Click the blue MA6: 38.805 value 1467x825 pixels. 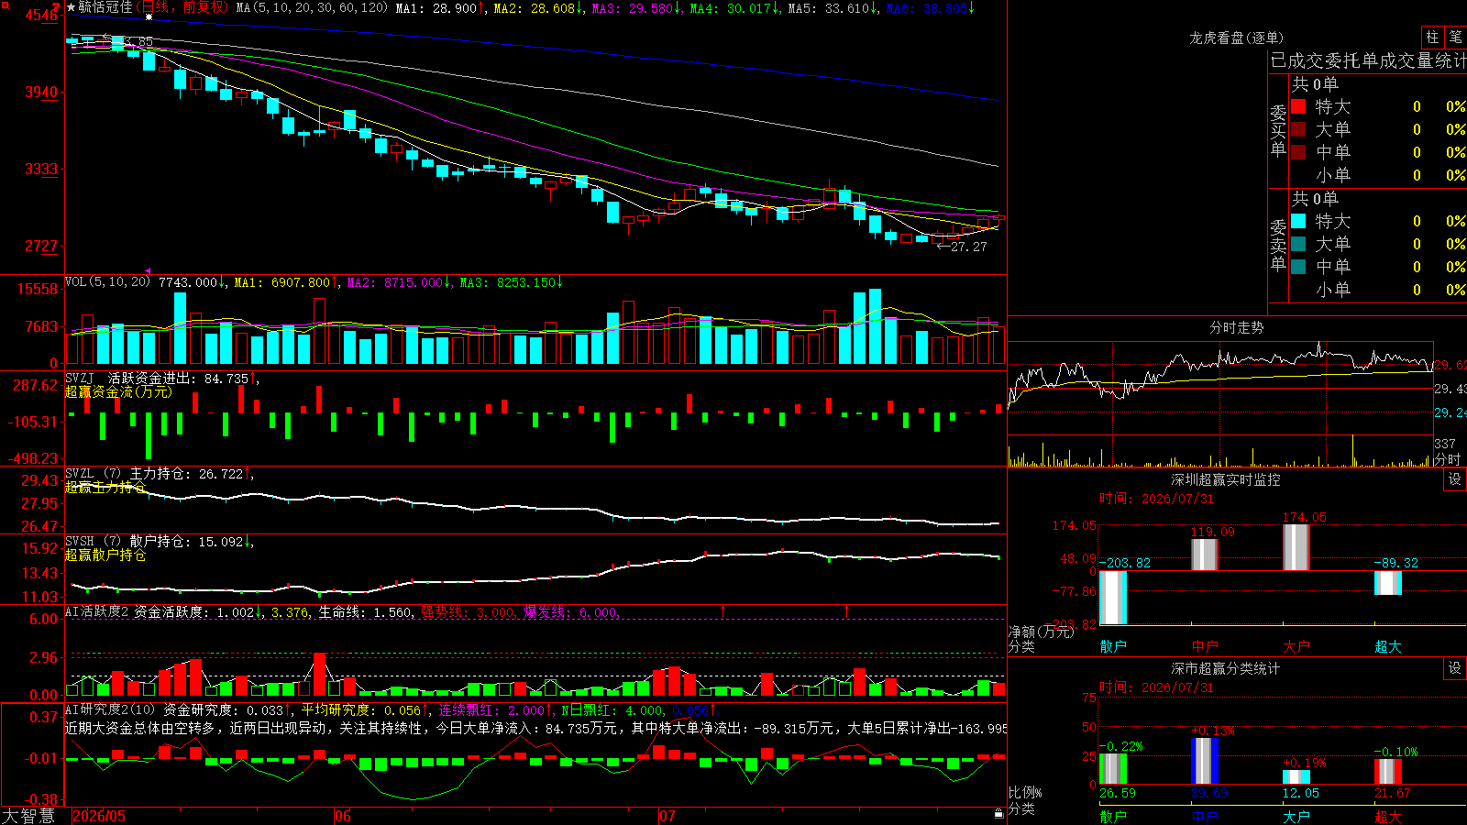(x=931, y=7)
